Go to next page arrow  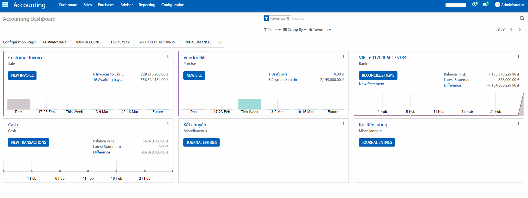(x=520, y=30)
